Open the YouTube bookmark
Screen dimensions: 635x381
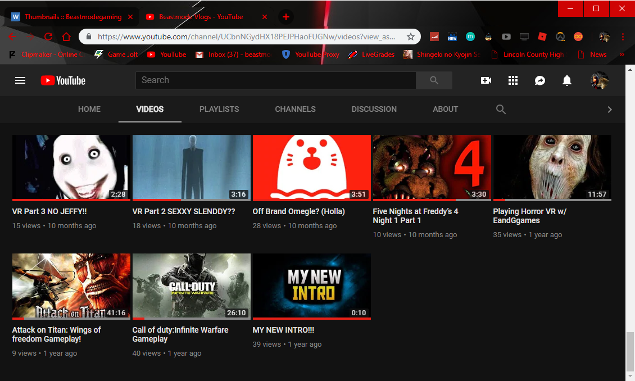click(166, 55)
